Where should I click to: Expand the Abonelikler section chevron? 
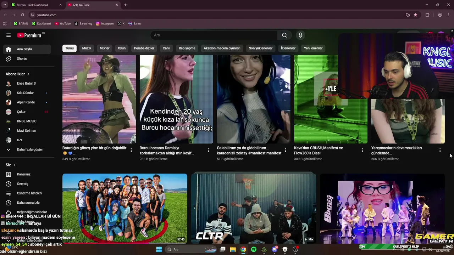[29, 74]
